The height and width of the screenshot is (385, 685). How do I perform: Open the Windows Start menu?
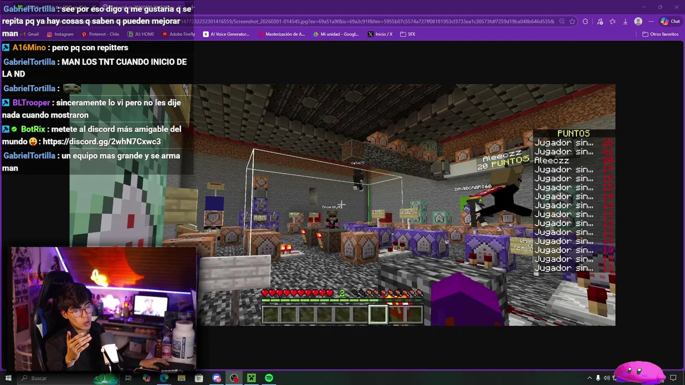8,378
